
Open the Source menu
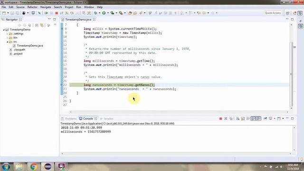[x=20, y=7]
